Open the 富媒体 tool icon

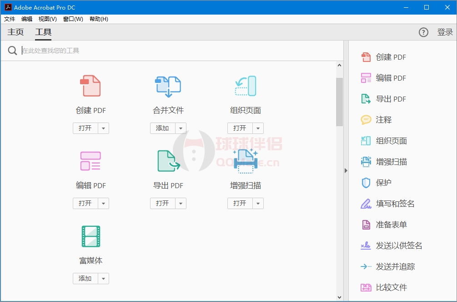[90, 236]
